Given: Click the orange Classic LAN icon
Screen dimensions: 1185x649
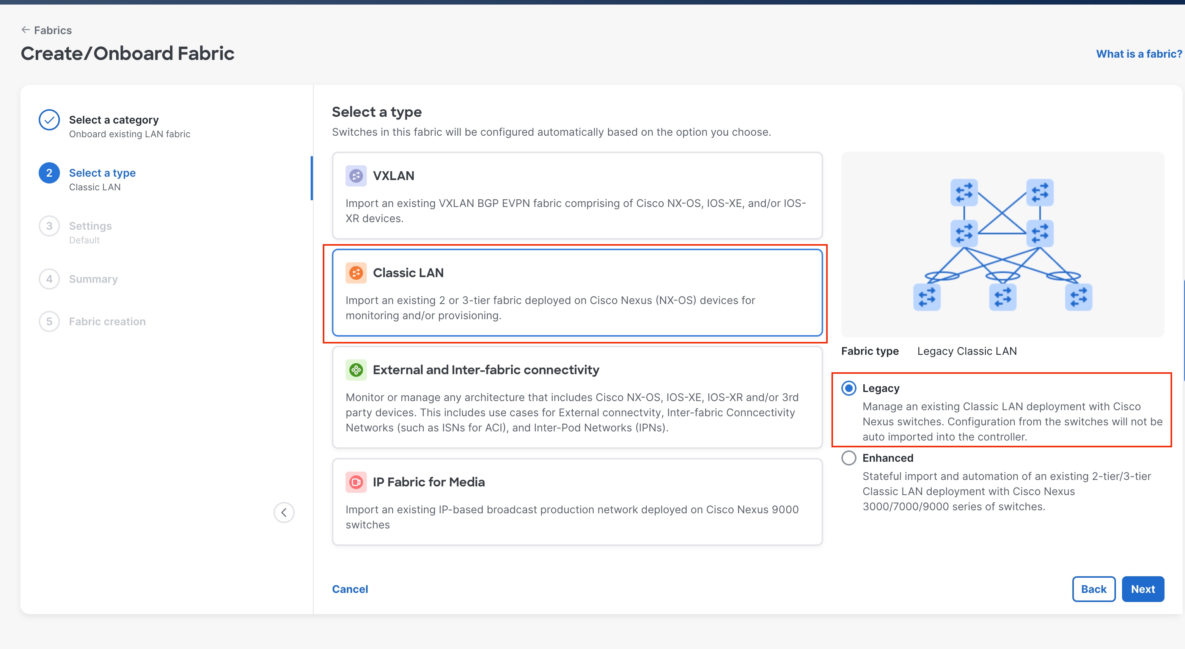Looking at the screenshot, I should click(x=355, y=273).
